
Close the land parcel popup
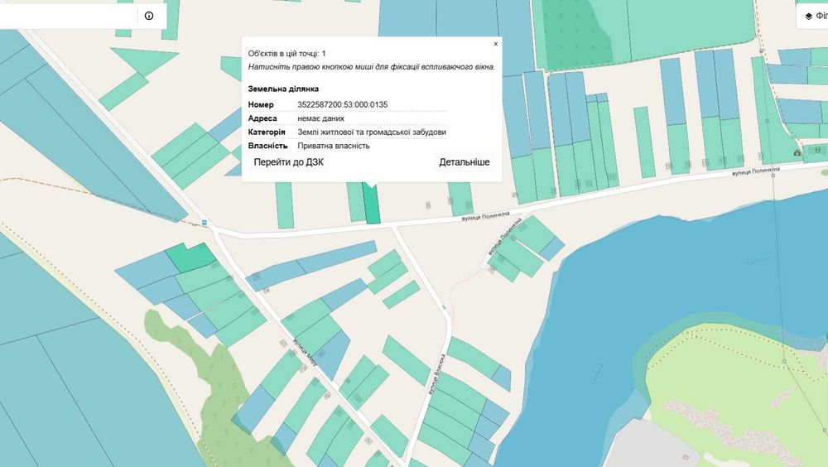[495, 44]
